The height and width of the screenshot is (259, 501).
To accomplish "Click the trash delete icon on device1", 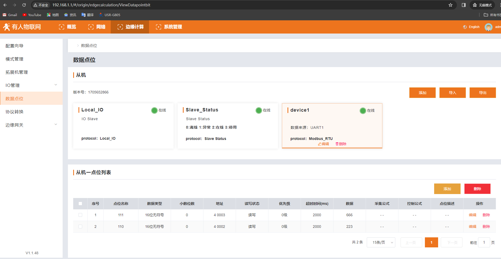I will coord(337,144).
